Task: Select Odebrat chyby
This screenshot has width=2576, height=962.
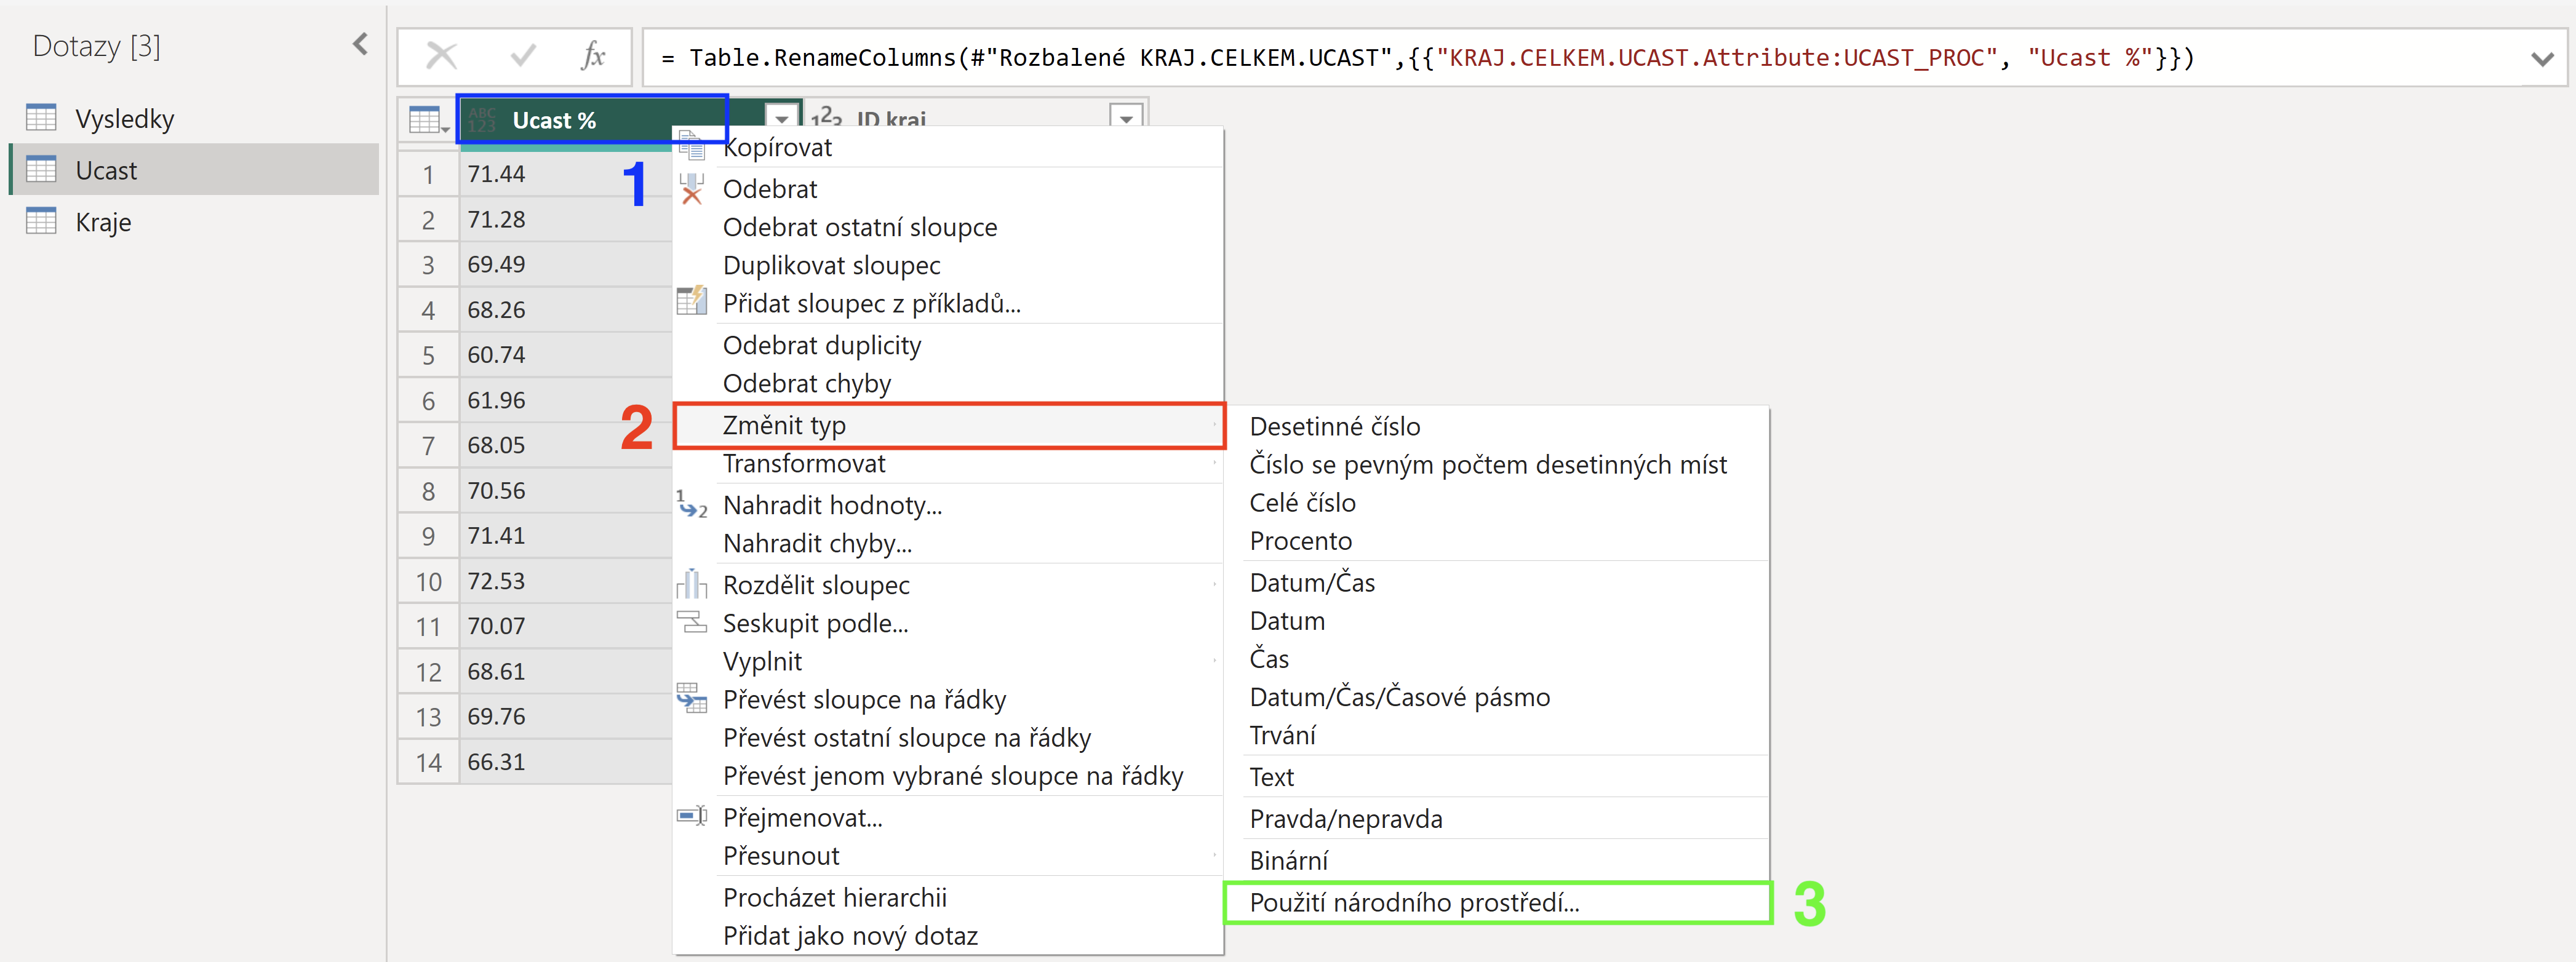Action: (x=948, y=383)
